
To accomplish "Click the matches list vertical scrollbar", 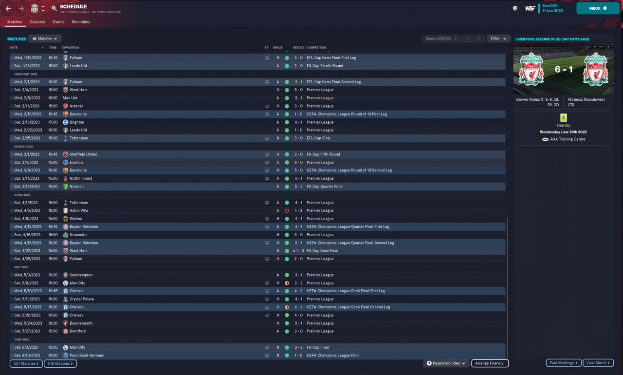I will tap(507, 287).
